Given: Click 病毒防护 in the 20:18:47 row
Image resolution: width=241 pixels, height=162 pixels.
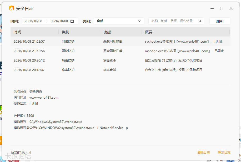Looking at the screenshot, I should pyautogui.click(x=68, y=70).
